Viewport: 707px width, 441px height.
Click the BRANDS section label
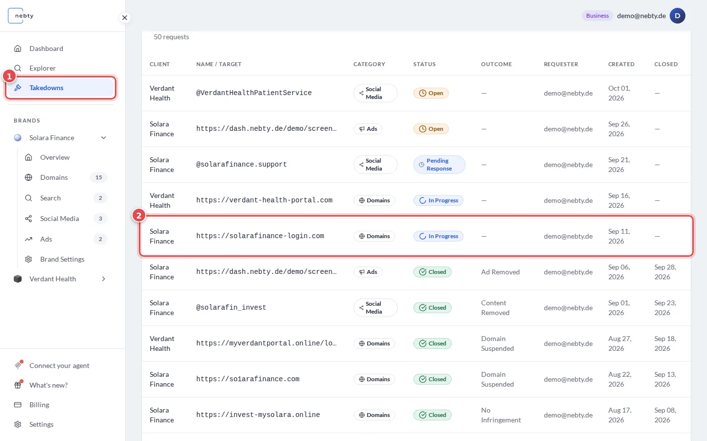(27, 121)
